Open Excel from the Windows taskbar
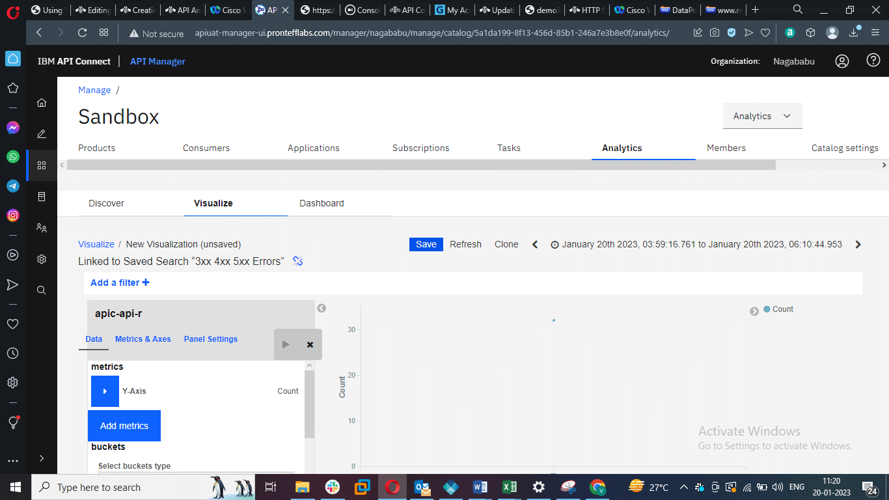The height and width of the screenshot is (500, 889). (x=510, y=487)
